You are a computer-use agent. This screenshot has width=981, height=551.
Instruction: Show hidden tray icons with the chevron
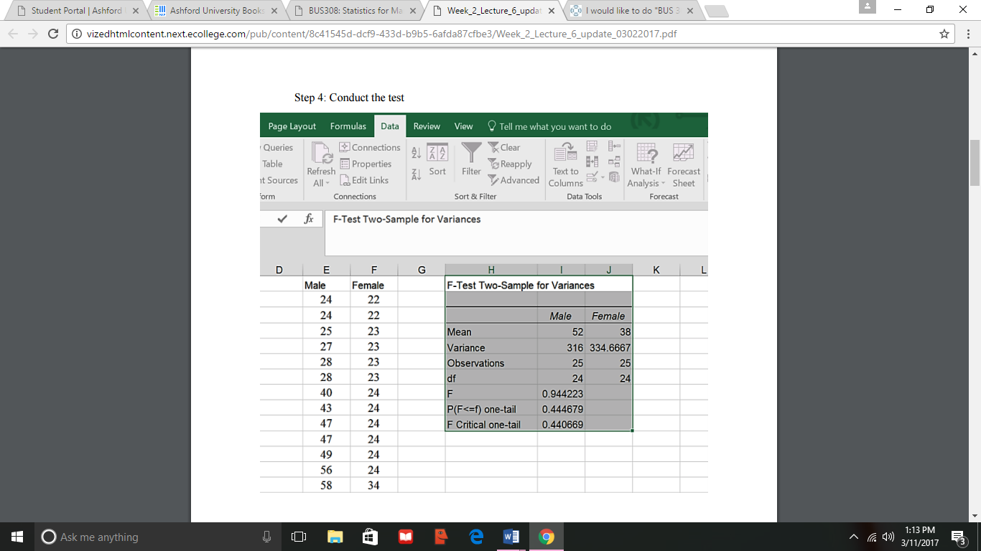pyautogui.click(x=853, y=536)
